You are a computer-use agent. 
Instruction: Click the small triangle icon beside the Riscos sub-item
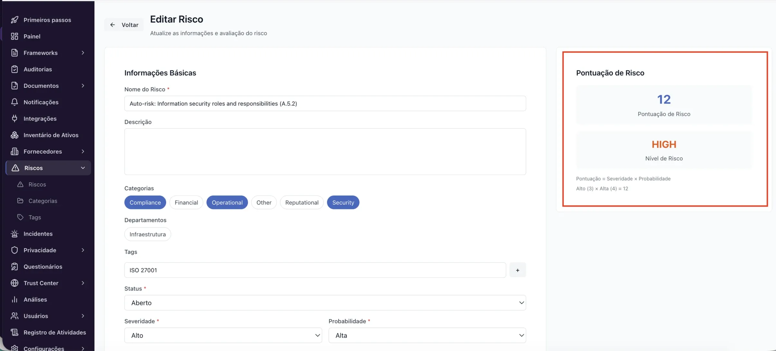click(20, 184)
